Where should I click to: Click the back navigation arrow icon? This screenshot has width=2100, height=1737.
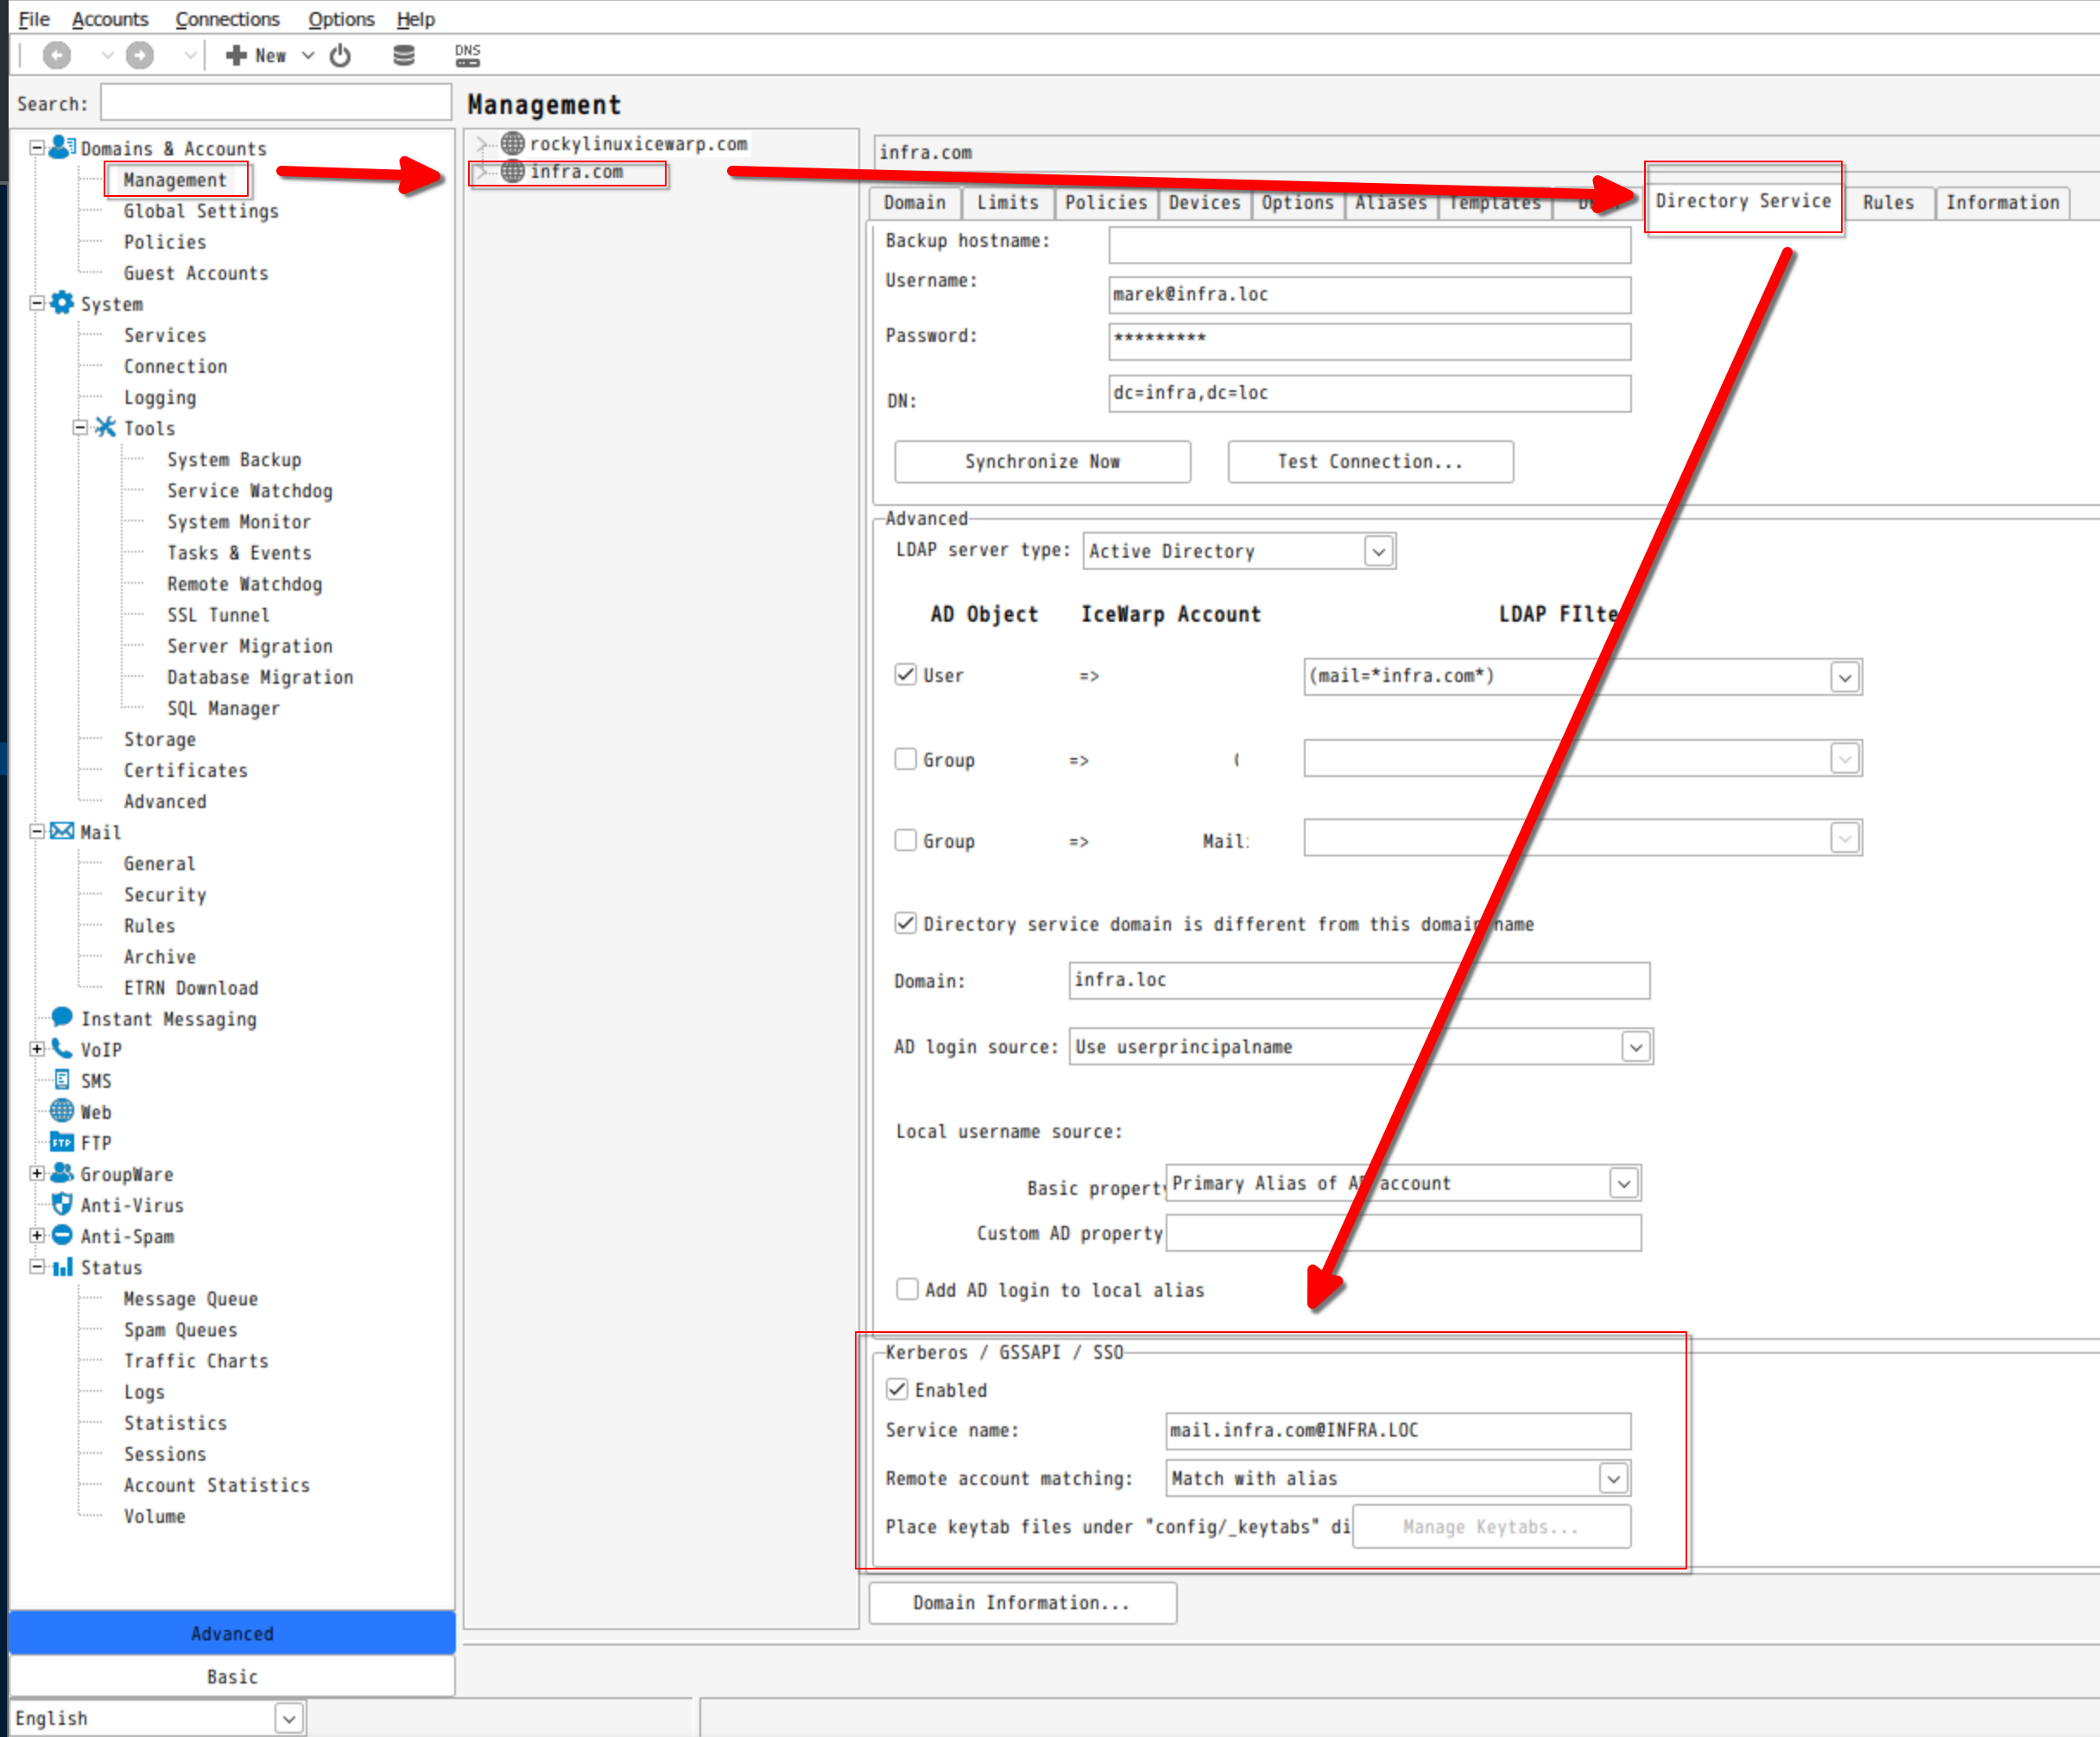coord(57,56)
